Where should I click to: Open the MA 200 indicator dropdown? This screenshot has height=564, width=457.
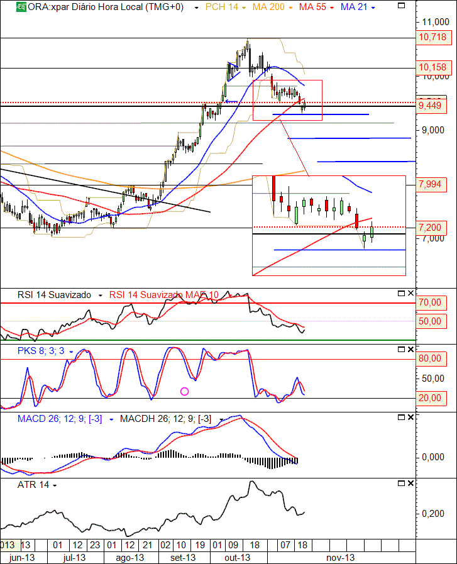290,8
